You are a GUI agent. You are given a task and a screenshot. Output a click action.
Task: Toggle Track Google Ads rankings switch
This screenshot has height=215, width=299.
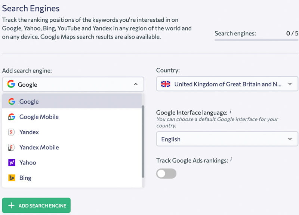pos(166,173)
